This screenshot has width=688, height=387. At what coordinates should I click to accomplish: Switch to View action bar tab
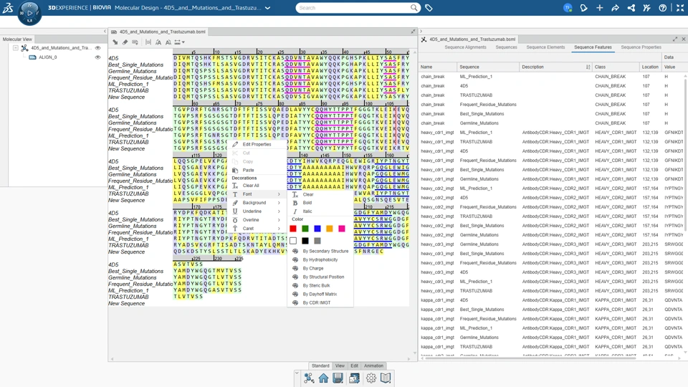coord(340,365)
